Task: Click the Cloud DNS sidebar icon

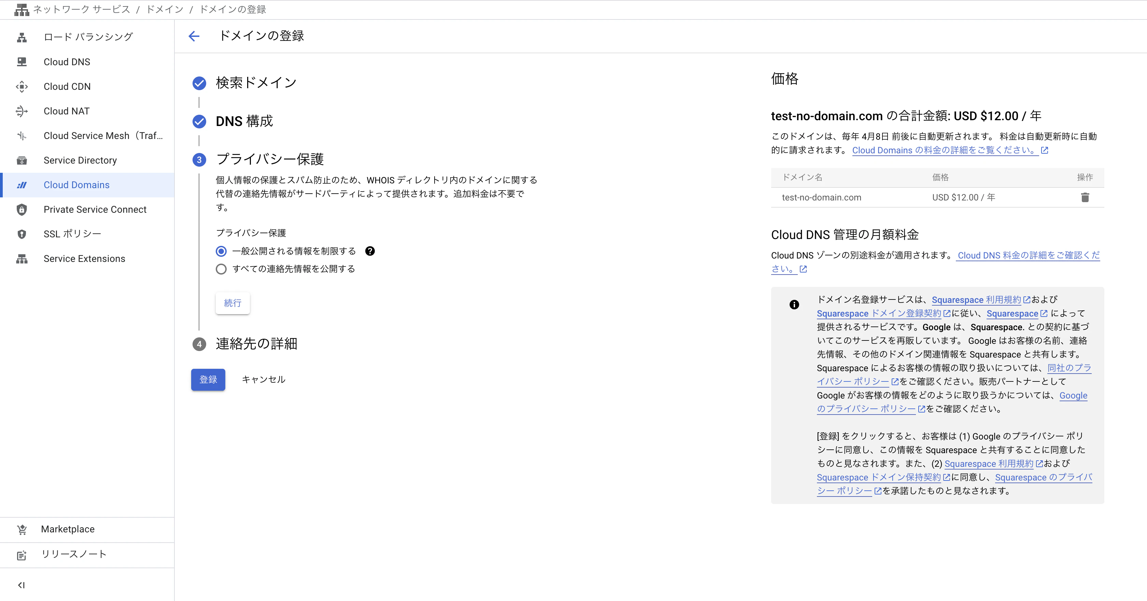Action: click(x=22, y=62)
